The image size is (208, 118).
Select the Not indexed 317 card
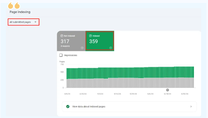[71, 41]
